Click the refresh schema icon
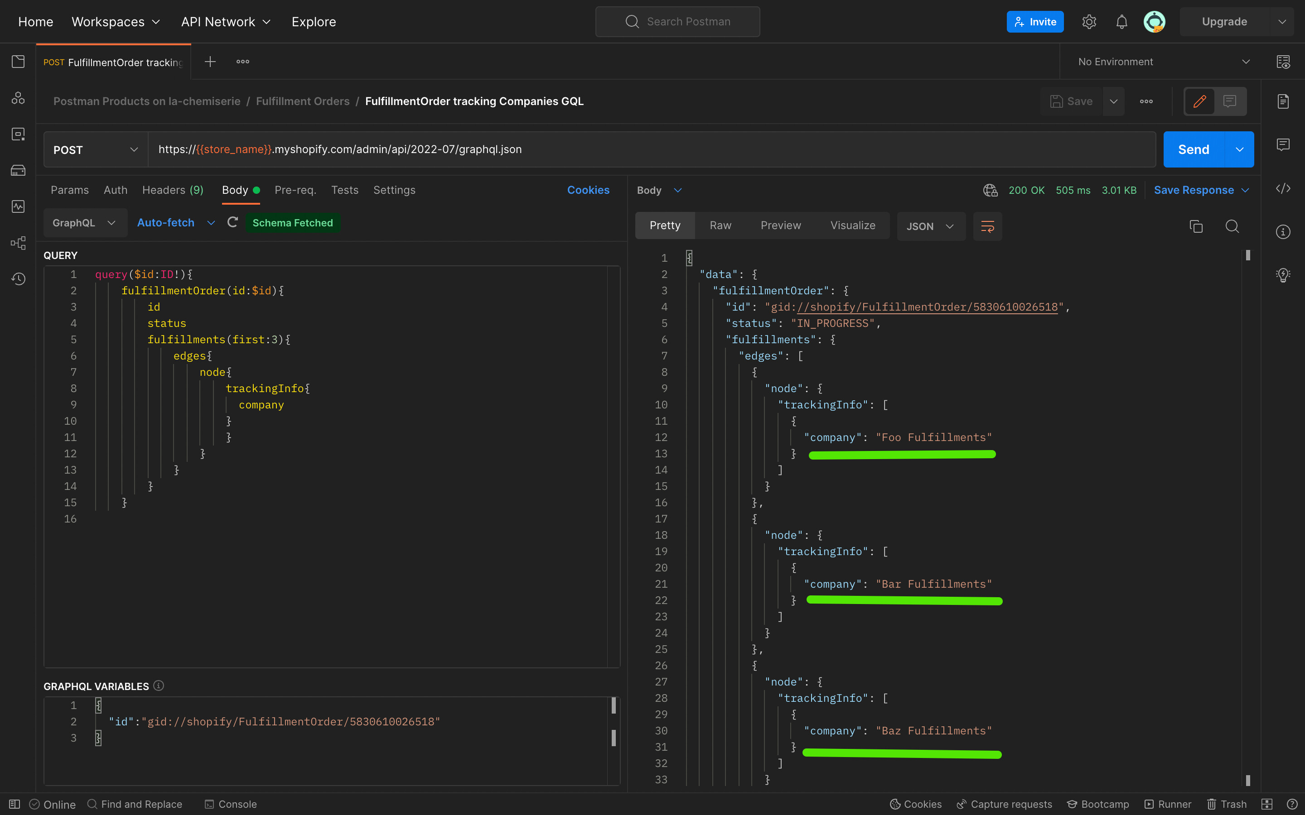This screenshot has width=1305, height=815. (x=232, y=223)
